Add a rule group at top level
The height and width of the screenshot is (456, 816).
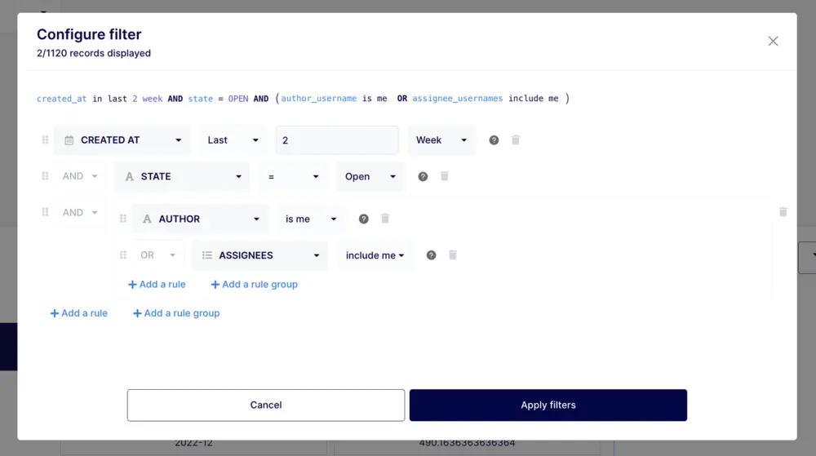(x=176, y=313)
